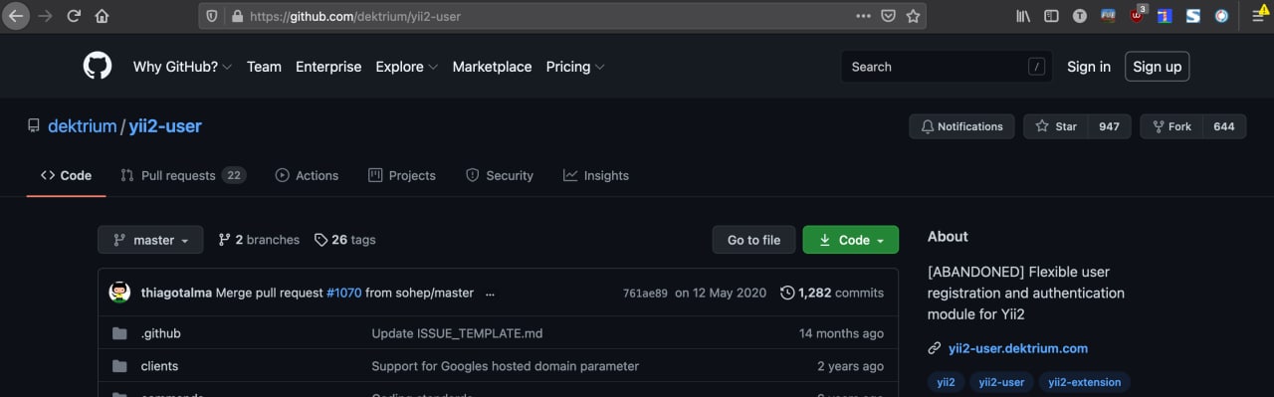The width and height of the screenshot is (1274, 397).
Task: Focus the GitHub Search field
Action: click(x=947, y=67)
